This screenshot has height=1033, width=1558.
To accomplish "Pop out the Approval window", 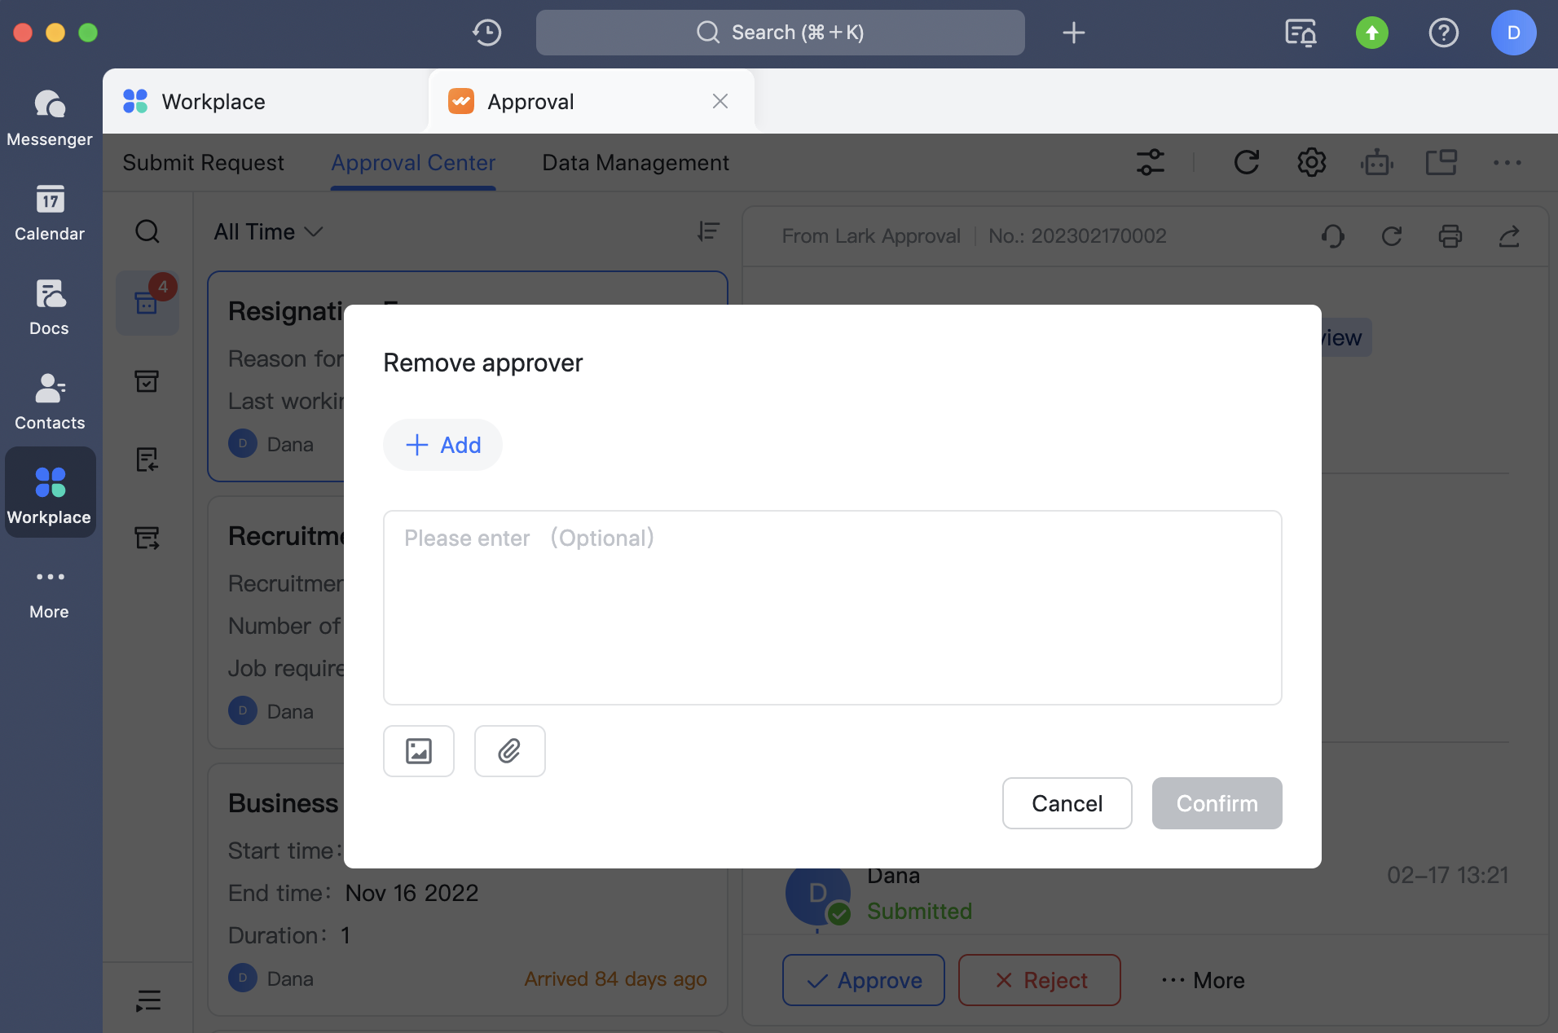I will click(1441, 162).
